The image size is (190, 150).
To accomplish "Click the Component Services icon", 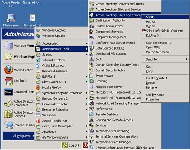I will coord(91,32).
